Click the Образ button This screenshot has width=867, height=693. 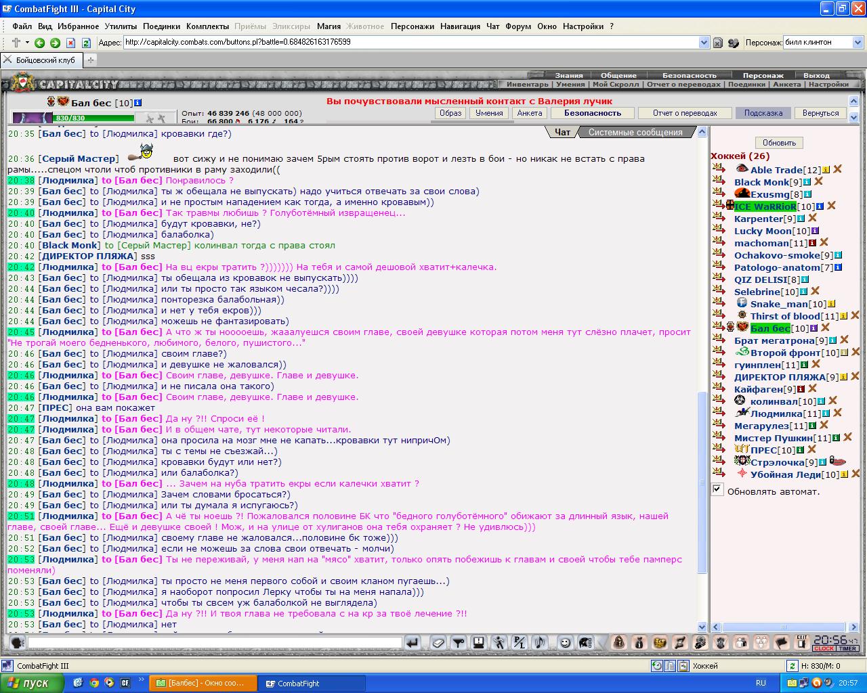coord(450,113)
